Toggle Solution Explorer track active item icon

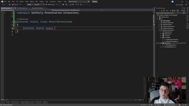pyautogui.click(x=178, y=11)
